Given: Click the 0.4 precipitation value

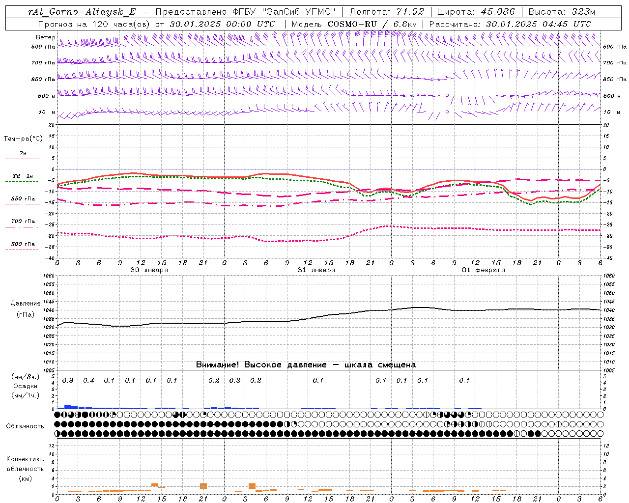Looking at the screenshot, I should click(x=88, y=380).
